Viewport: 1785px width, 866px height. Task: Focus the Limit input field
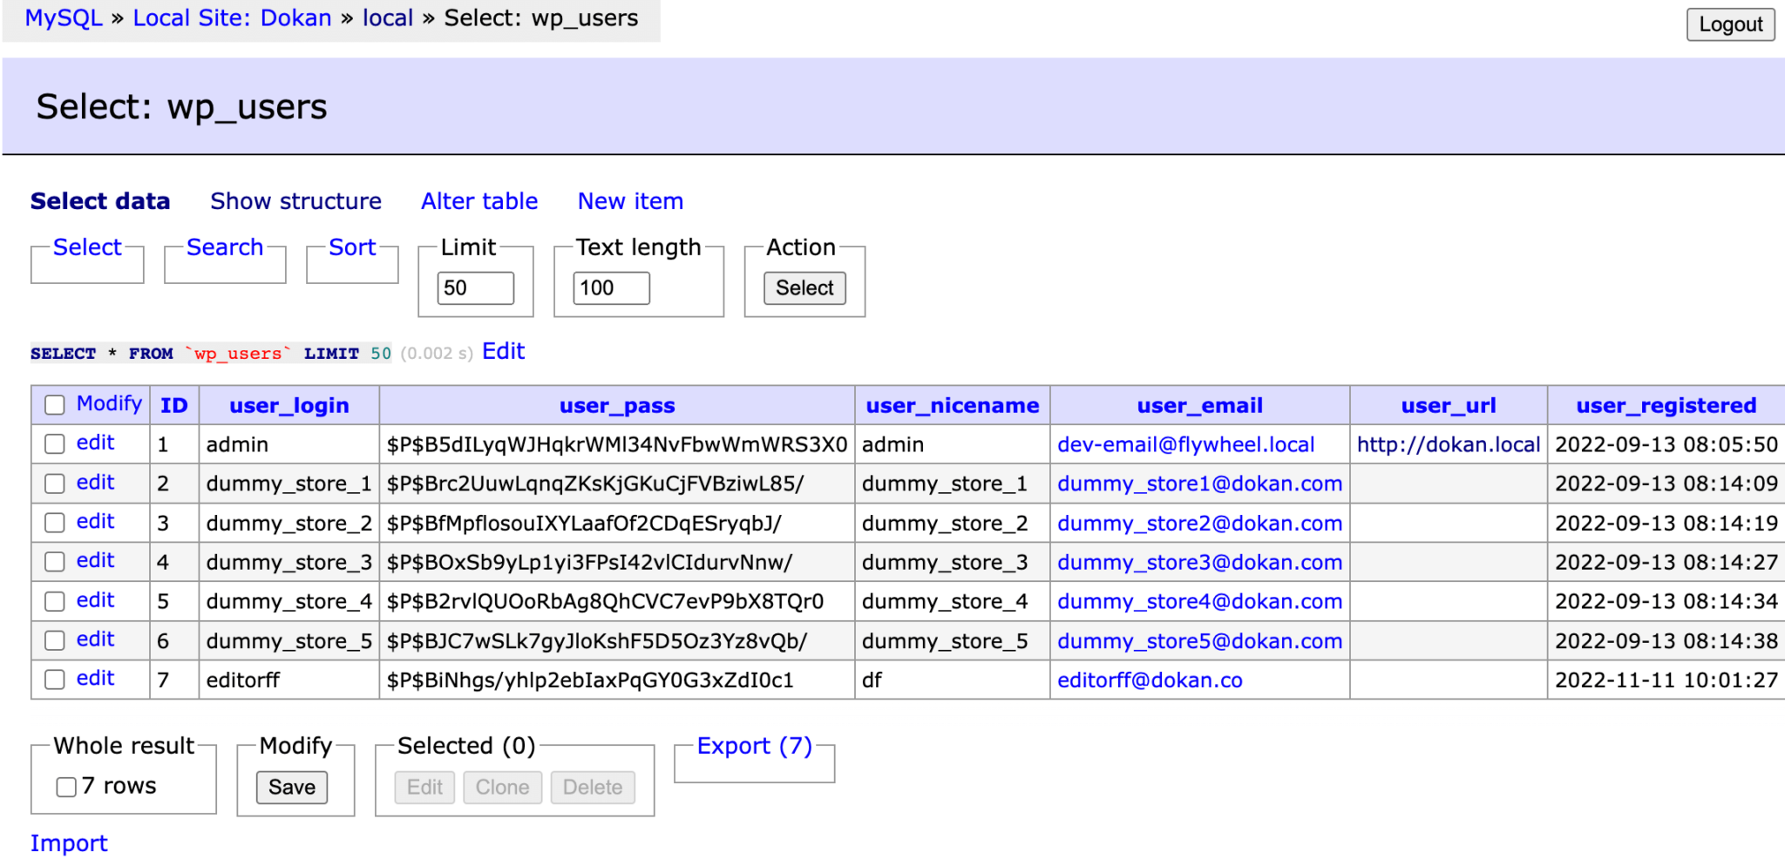pos(475,288)
